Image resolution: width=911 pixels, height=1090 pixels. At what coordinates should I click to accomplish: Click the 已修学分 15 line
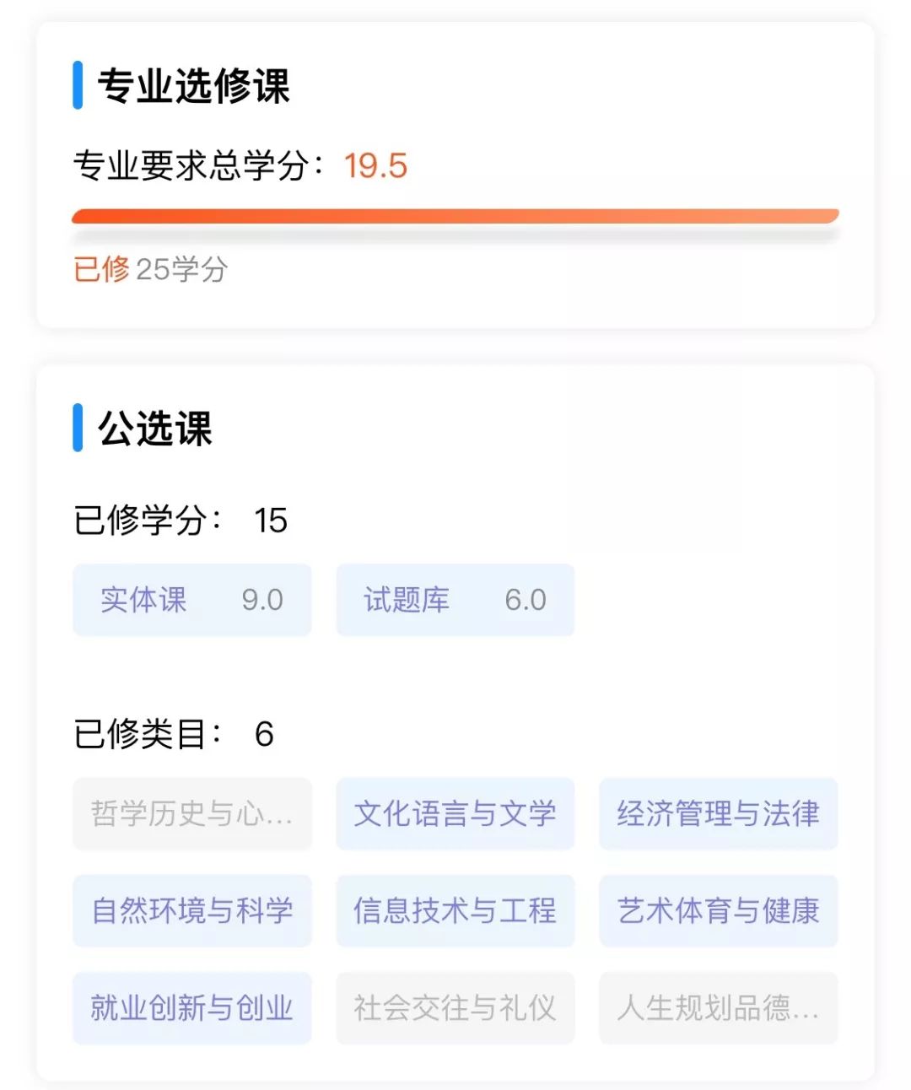[181, 520]
